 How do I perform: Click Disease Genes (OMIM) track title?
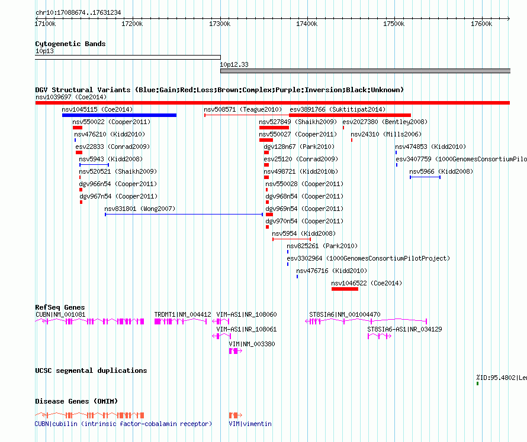(76, 401)
